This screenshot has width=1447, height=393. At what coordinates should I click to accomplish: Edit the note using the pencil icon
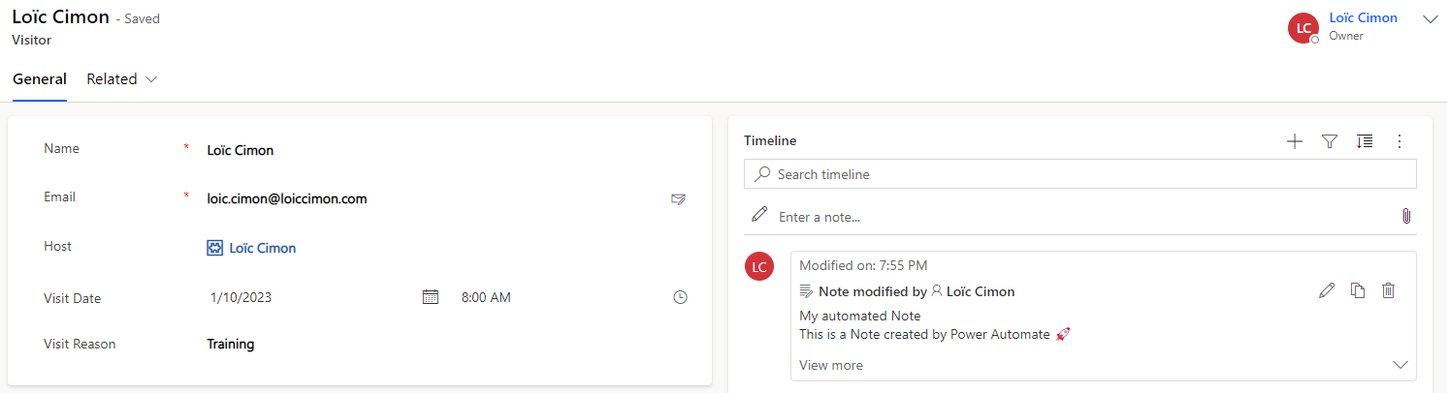tap(1327, 290)
